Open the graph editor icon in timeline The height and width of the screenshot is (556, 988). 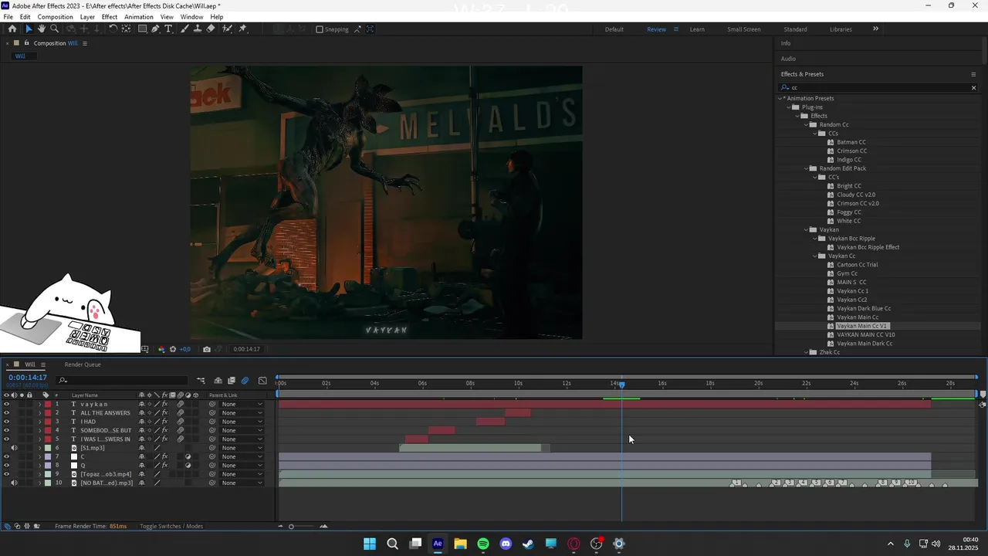pyautogui.click(x=262, y=381)
